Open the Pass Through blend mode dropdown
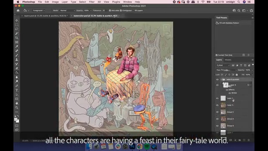Image resolution: width=268 pixels, height=151 pixels. pyautogui.click(x=227, y=70)
